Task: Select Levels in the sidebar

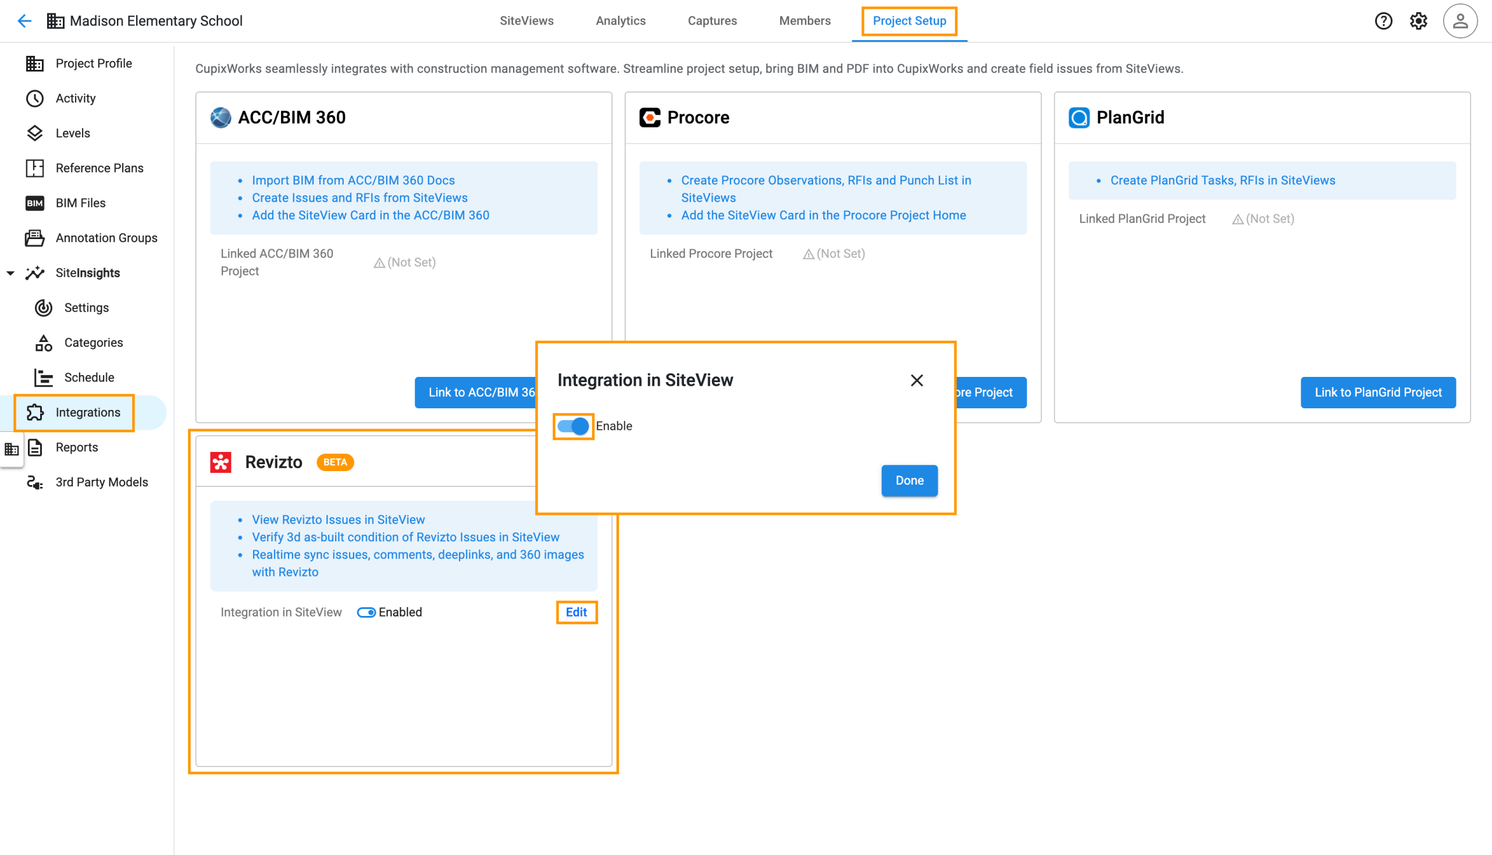Action: [x=73, y=133]
